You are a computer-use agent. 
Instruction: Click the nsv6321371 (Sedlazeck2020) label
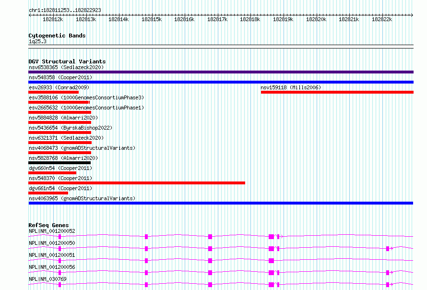(66, 138)
